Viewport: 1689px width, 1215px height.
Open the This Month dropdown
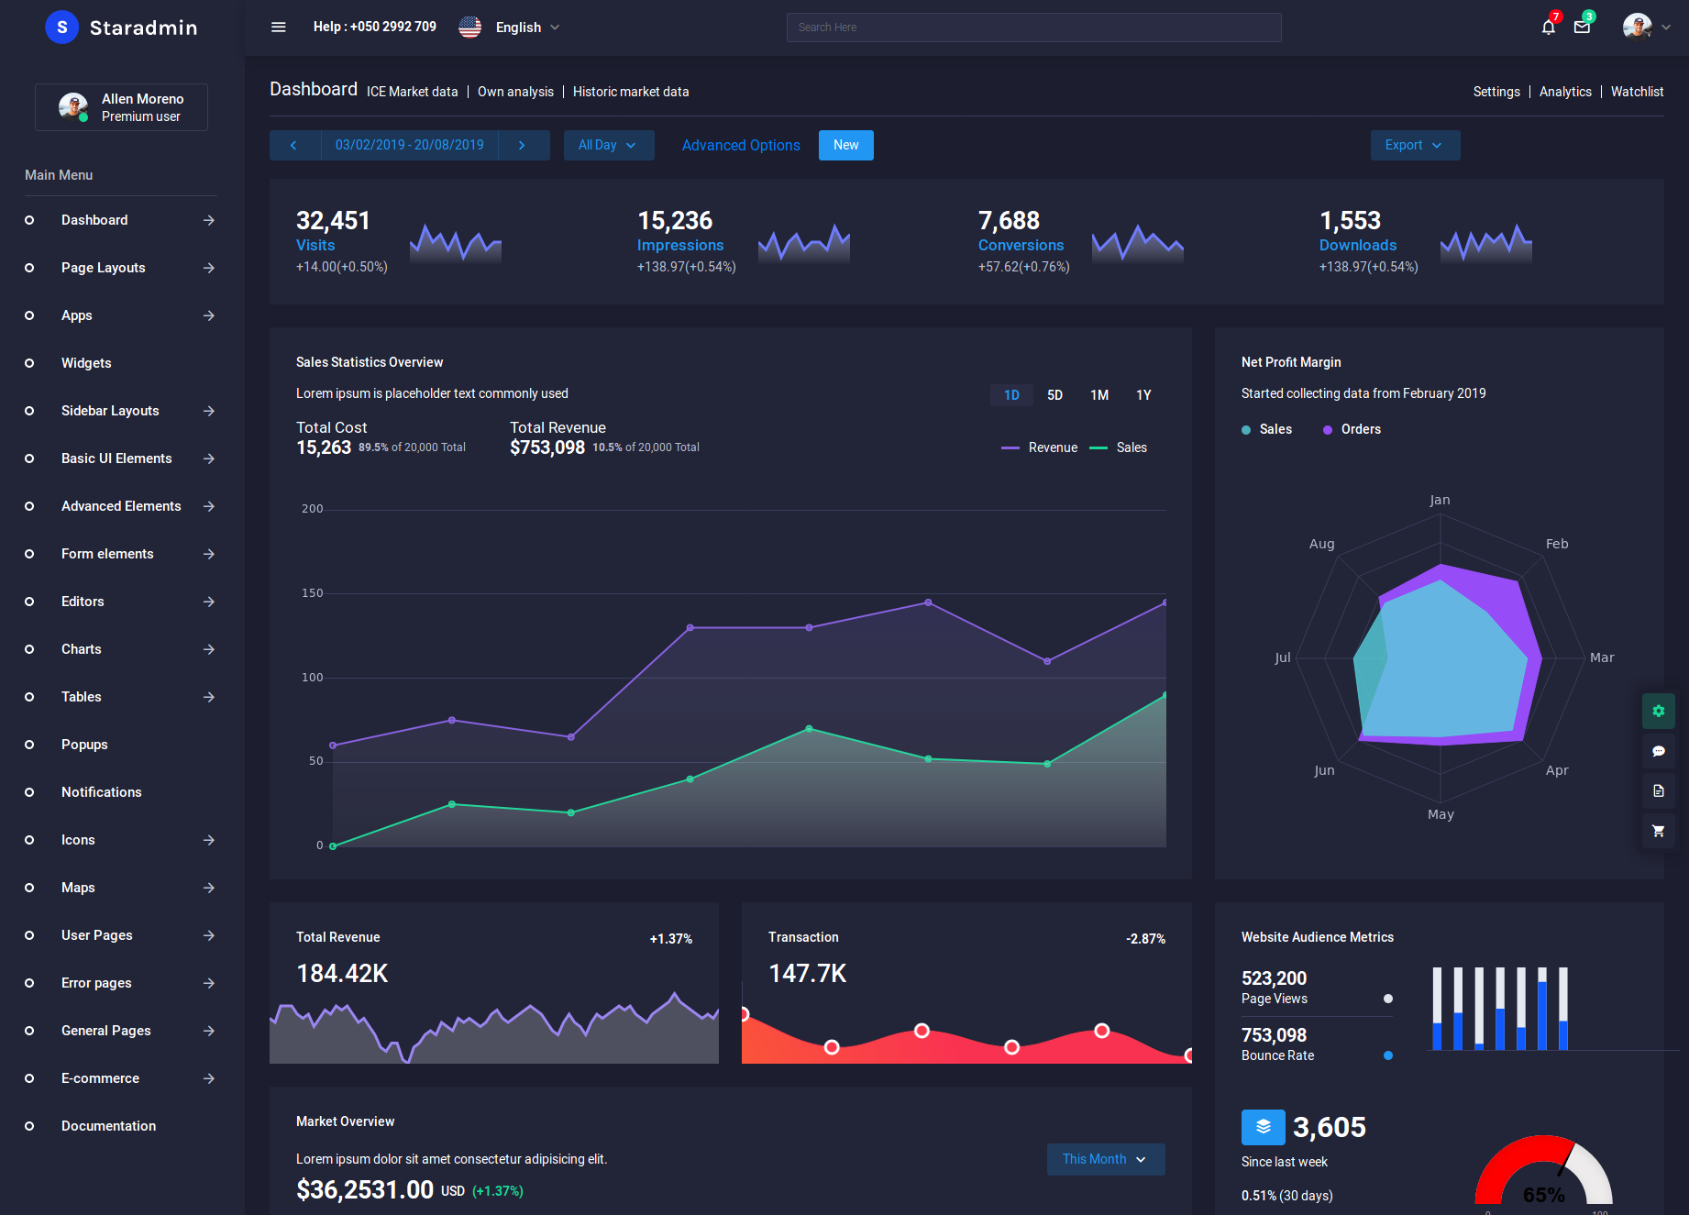[x=1105, y=1159]
